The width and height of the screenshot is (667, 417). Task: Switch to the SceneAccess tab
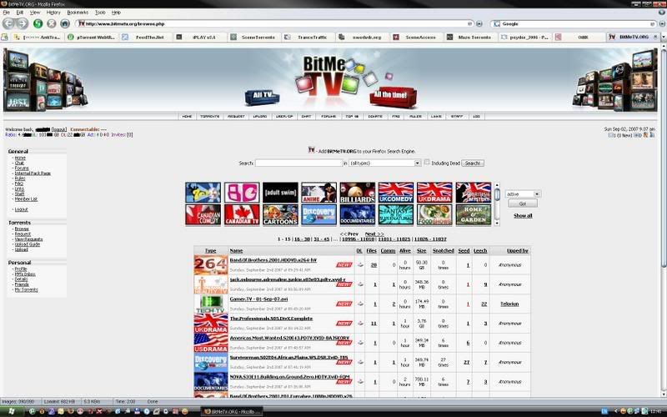coord(416,37)
